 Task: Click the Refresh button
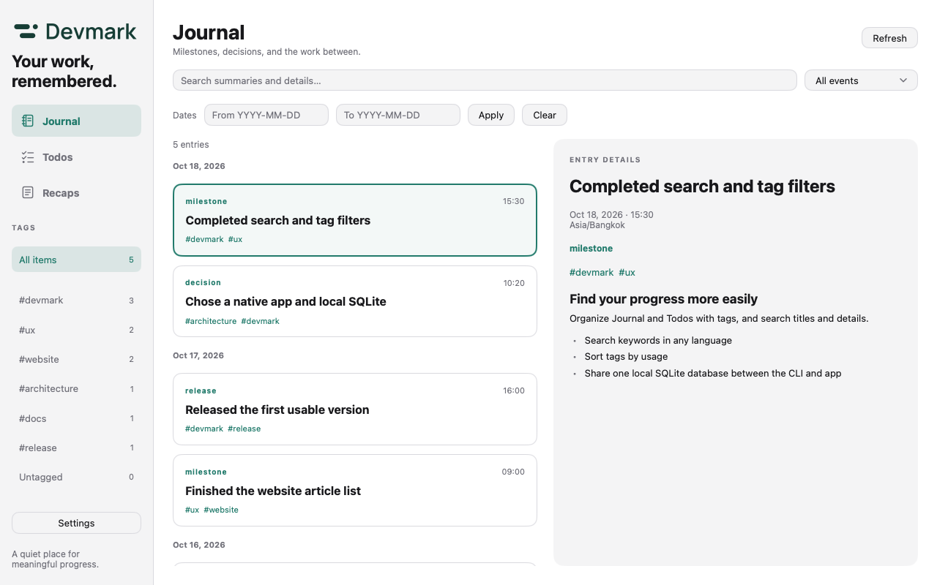[x=889, y=38]
